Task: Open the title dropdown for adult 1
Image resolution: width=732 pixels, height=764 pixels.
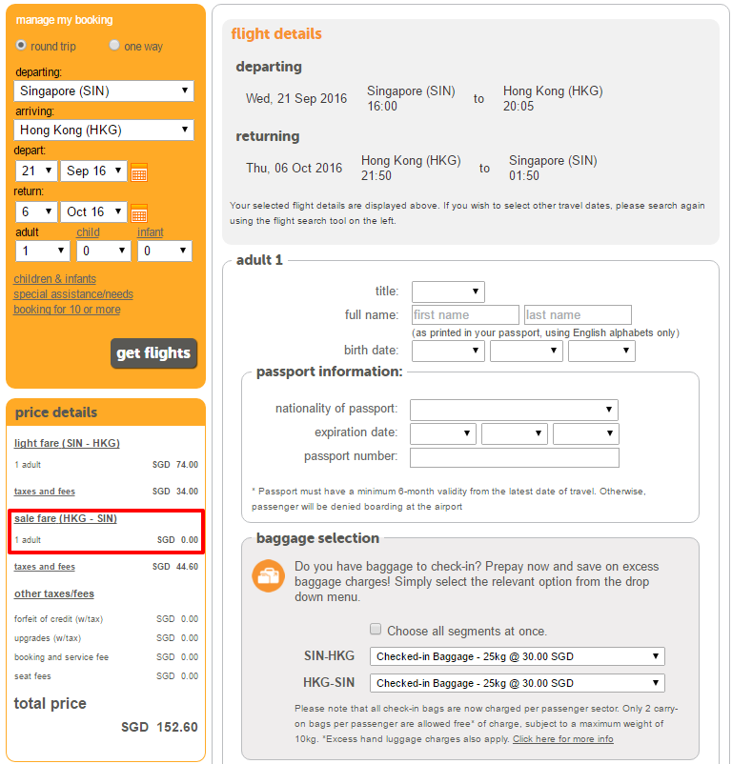Action: (448, 292)
